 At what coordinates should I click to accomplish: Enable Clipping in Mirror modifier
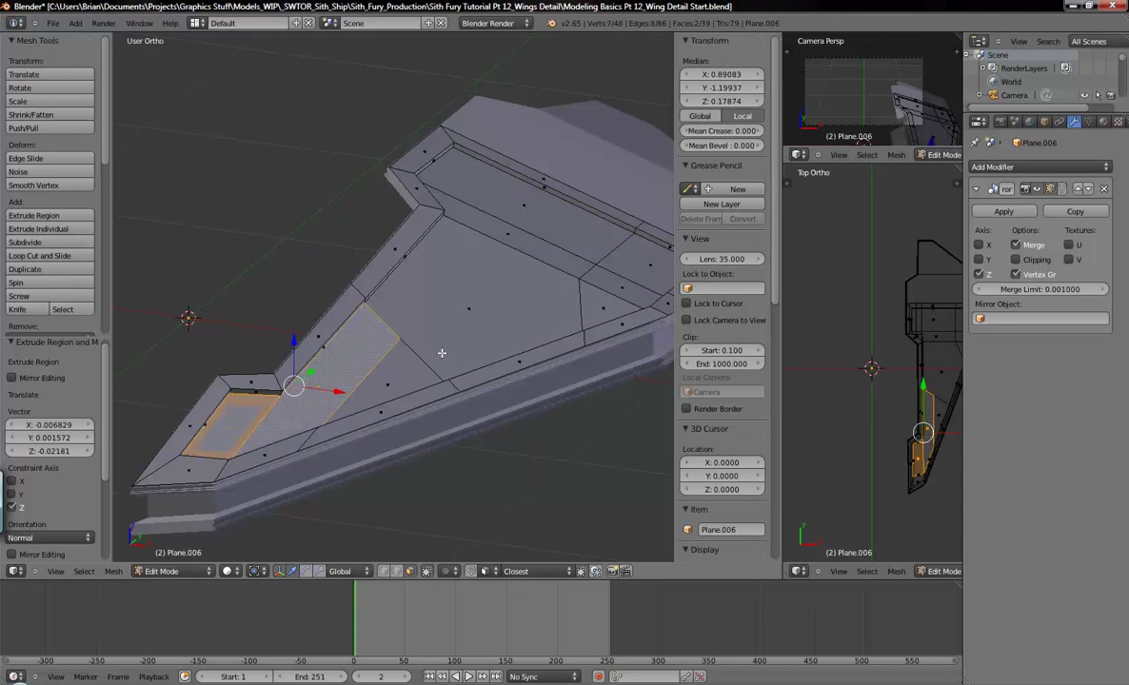[1016, 260]
